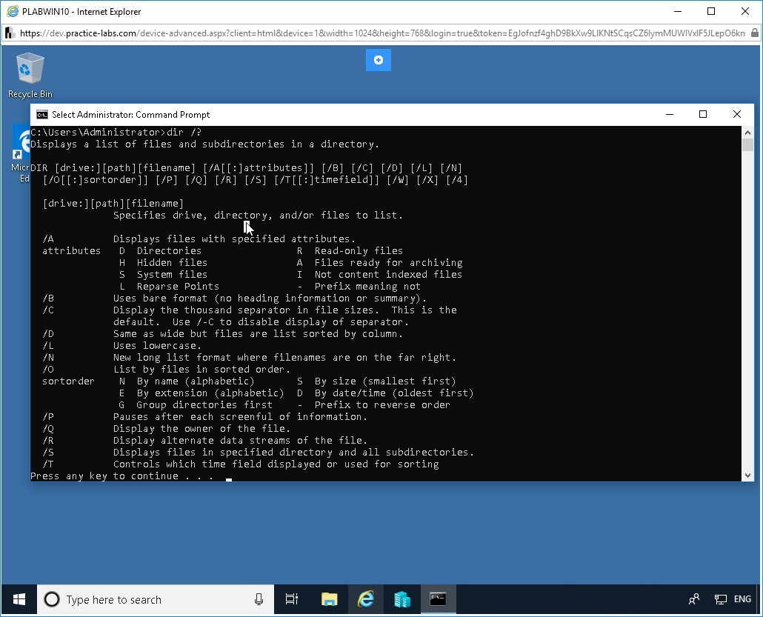This screenshot has width=763, height=617.
Task: Minimize the Command Prompt window
Action: click(670, 114)
